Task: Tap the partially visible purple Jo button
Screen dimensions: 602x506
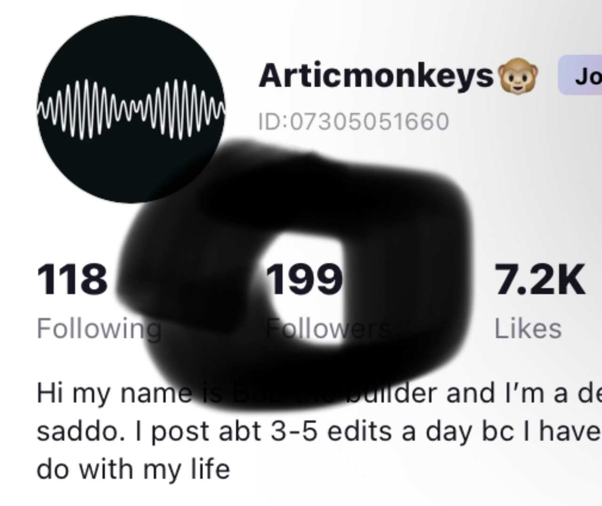Action: point(580,75)
